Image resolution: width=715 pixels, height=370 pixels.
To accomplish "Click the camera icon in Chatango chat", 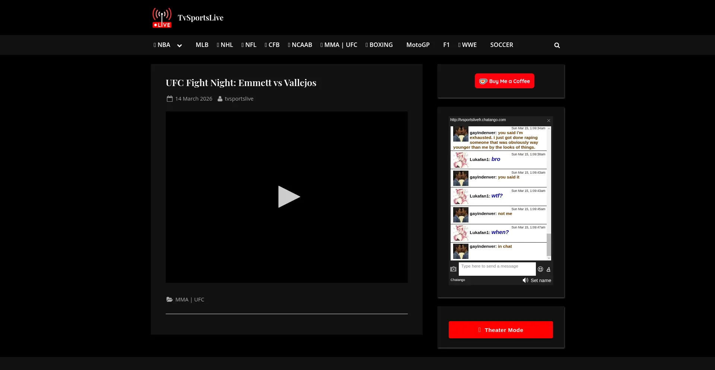I will 453,269.
